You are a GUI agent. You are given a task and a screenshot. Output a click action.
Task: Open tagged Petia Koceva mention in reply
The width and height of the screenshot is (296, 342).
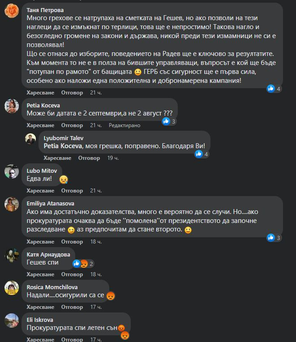63,146
